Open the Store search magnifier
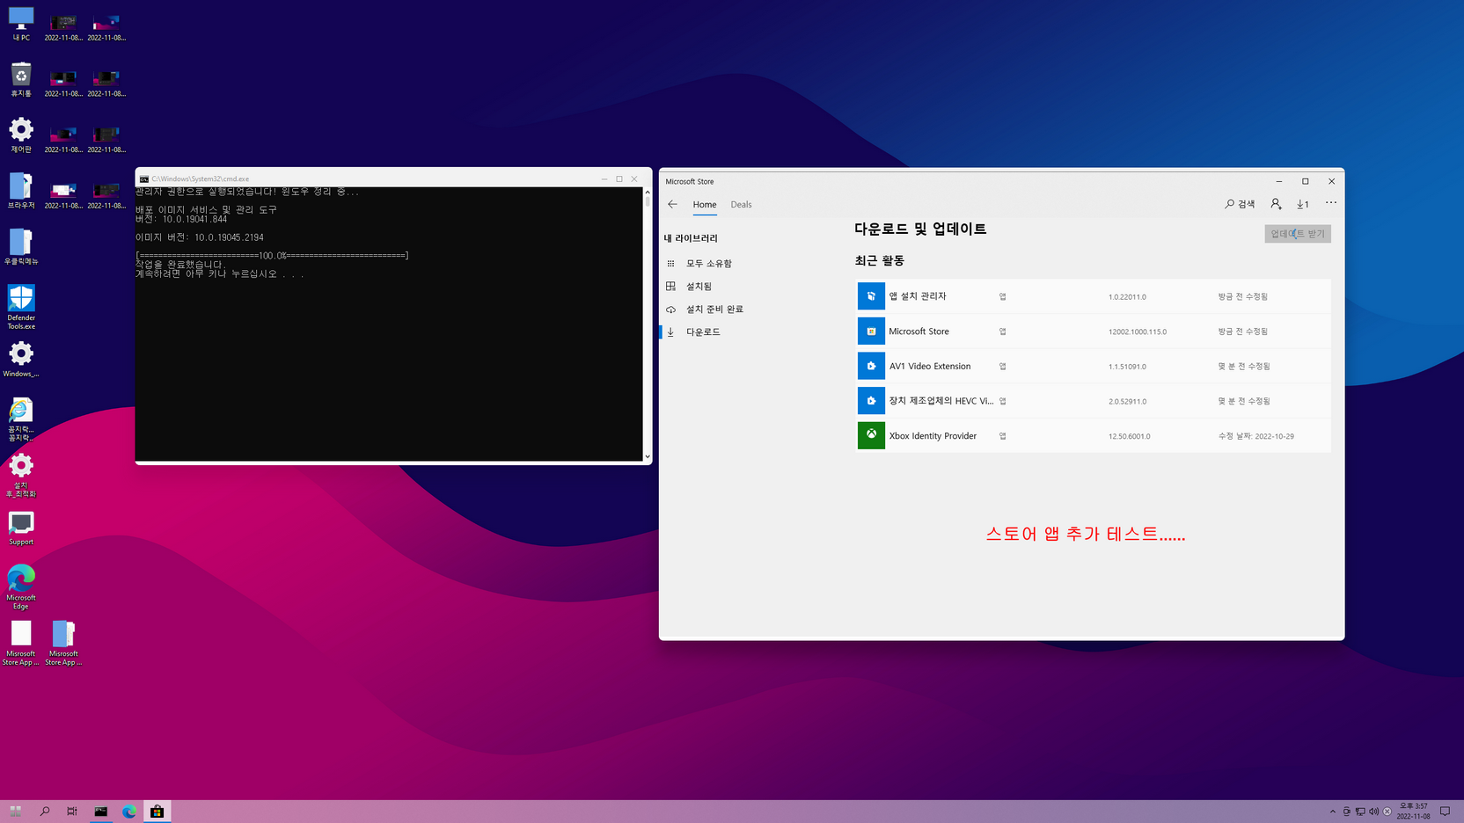 [x=1240, y=204]
